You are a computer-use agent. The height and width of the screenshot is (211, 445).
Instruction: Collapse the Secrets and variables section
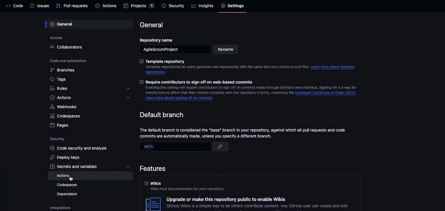pyautogui.click(x=128, y=167)
